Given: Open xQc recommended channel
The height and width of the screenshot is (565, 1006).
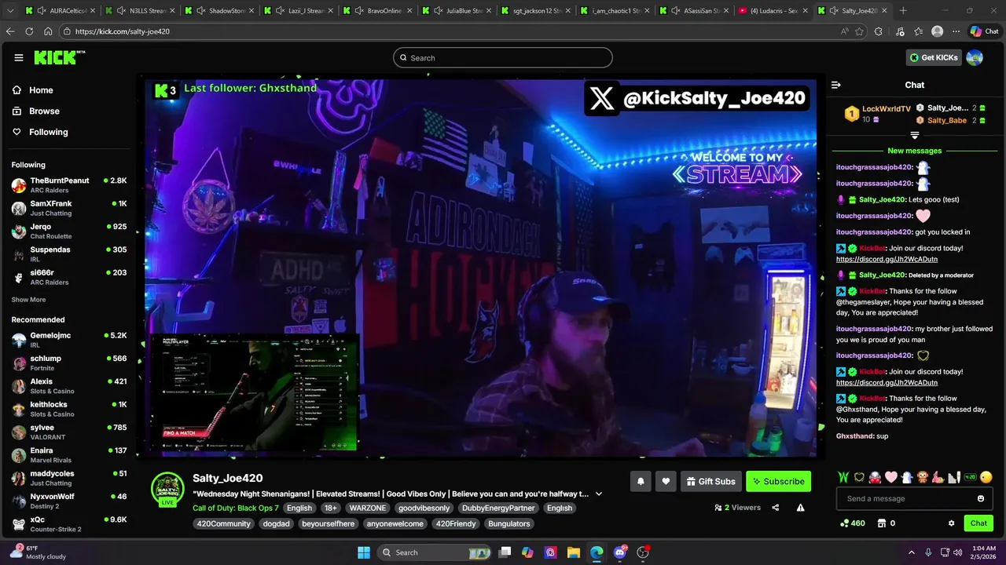Looking at the screenshot, I should click(x=69, y=524).
